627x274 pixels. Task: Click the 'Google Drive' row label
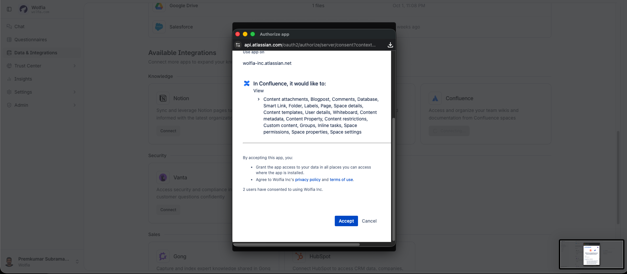coord(184,6)
